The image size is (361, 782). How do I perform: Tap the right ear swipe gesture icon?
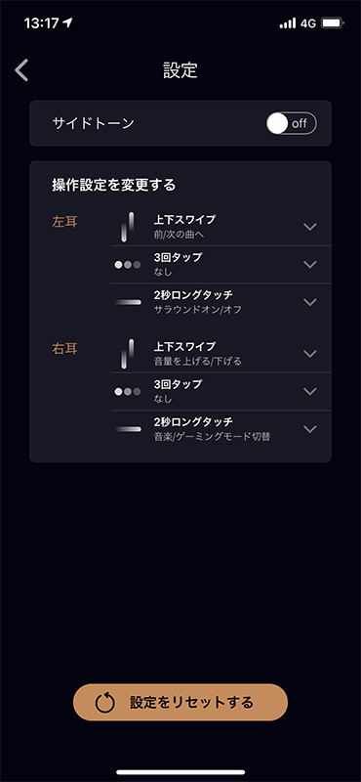(128, 354)
